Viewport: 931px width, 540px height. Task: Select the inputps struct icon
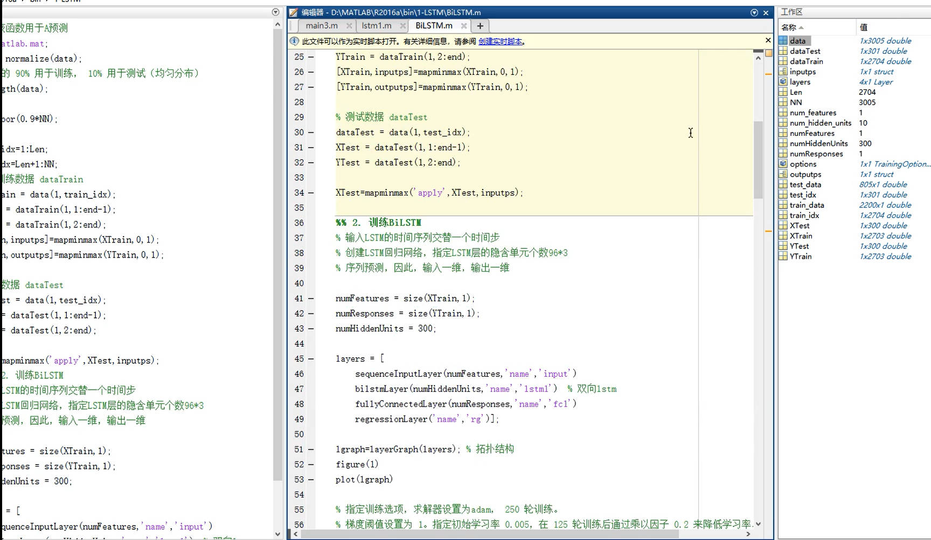[783, 71]
